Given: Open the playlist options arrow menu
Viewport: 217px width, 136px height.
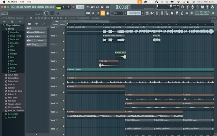Looking at the screenshot, I should (x=28, y=18).
